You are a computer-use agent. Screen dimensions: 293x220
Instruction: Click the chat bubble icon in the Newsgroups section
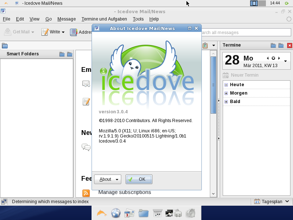86,147
